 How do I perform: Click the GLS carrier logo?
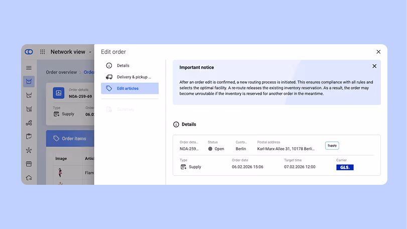345,167
